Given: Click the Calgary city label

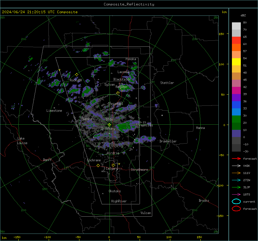Looking at the screenshot, I should pos(112,168).
